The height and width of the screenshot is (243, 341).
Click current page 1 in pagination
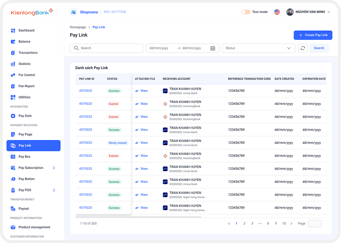point(236,224)
